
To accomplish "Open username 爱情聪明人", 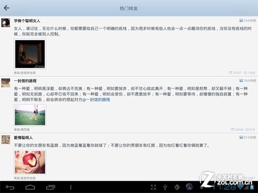I will pos(23,137).
